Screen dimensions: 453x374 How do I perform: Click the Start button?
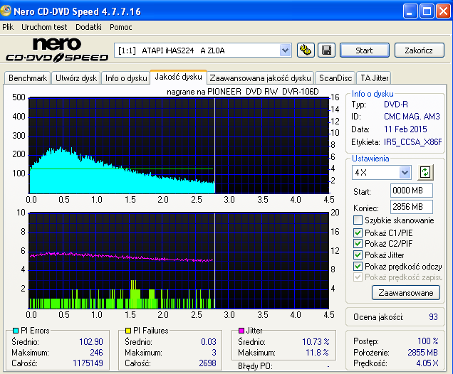pyautogui.click(x=364, y=50)
